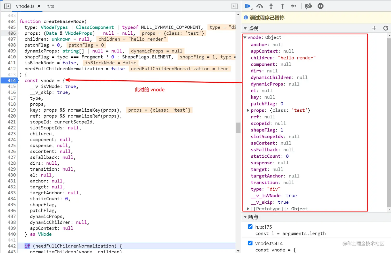Set breakpoint on line 419
This screenshot has width=391, height=253.
click(x=12, y=110)
